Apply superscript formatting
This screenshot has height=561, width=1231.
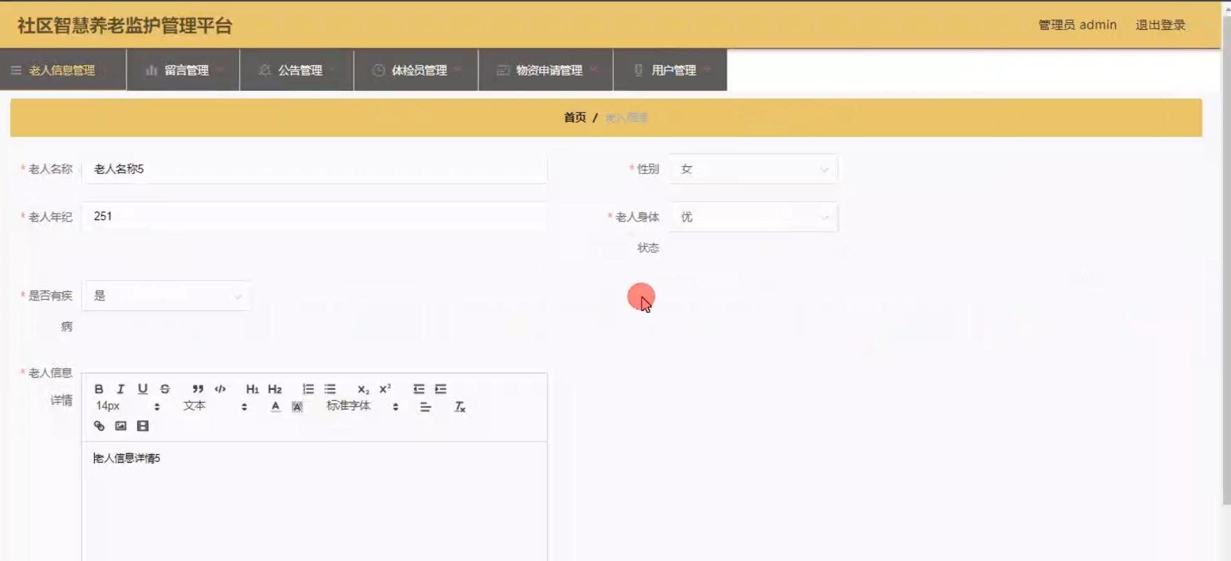(x=385, y=389)
